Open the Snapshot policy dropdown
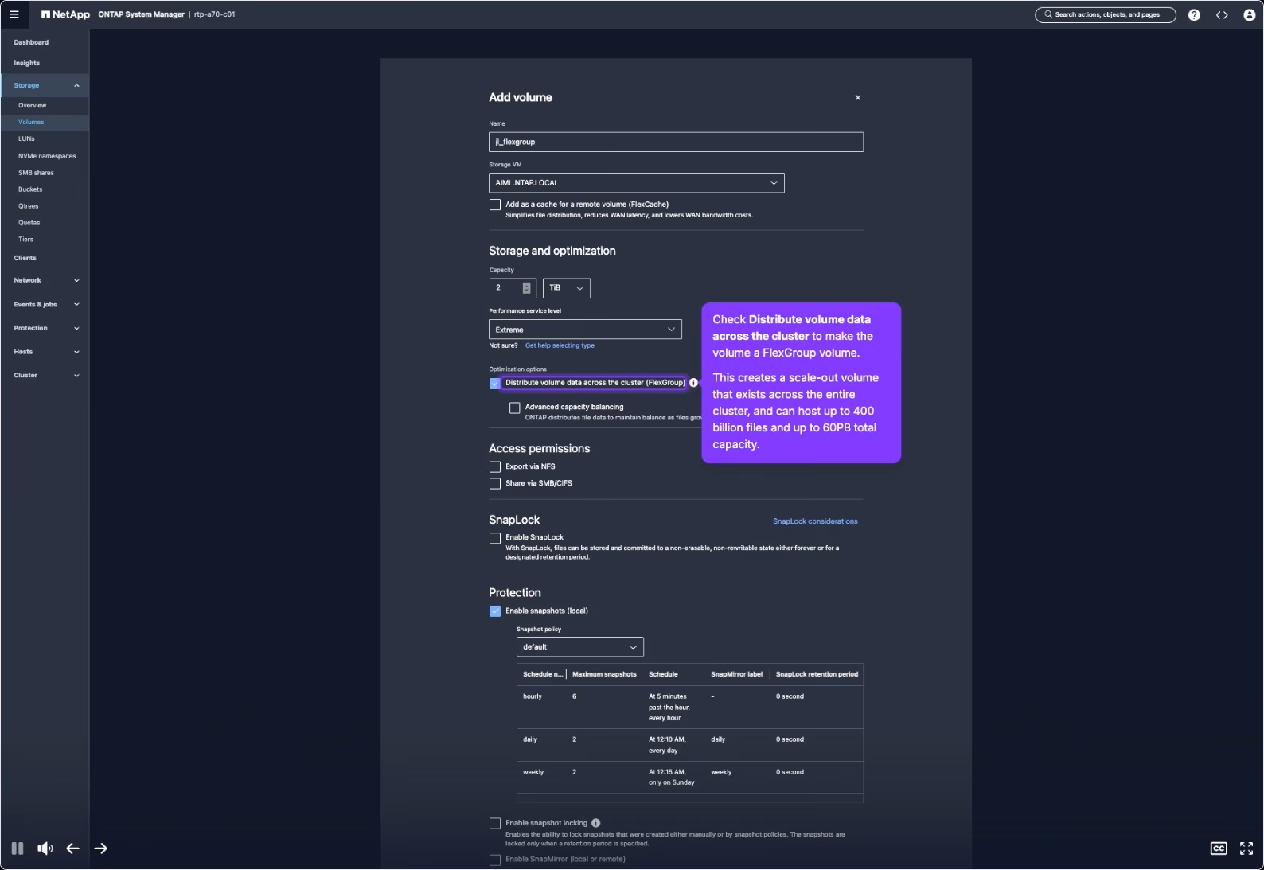Viewport: 1264px width, 870px height. click(580, 647)
